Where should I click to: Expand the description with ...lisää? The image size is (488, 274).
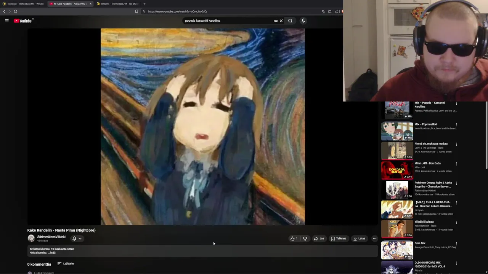51,253
